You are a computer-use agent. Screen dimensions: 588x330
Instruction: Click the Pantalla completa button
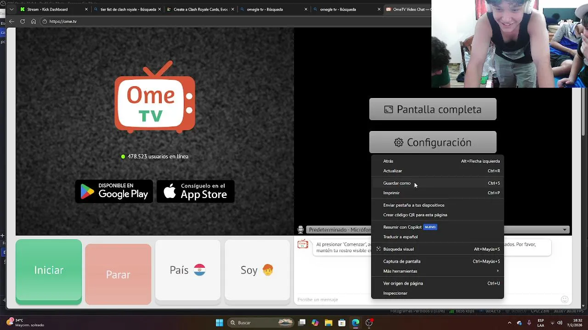(x=433, y=109)
